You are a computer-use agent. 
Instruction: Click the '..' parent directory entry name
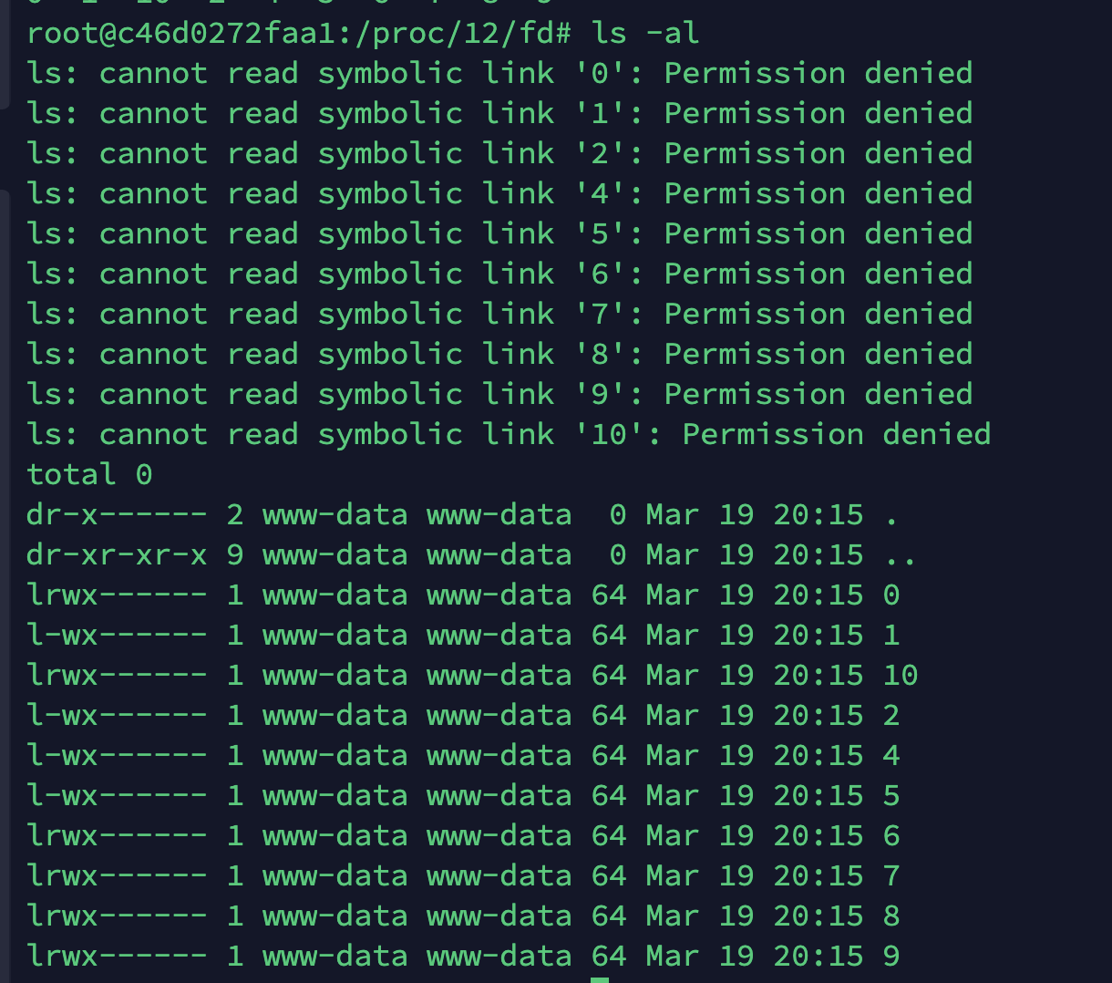[x=901, y=557]
